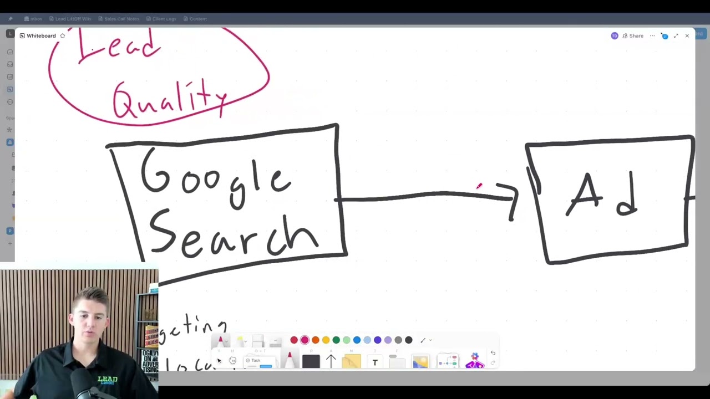Pick the gray color swatch
Screen dimensions: 710x399
[x=398, y=340]
